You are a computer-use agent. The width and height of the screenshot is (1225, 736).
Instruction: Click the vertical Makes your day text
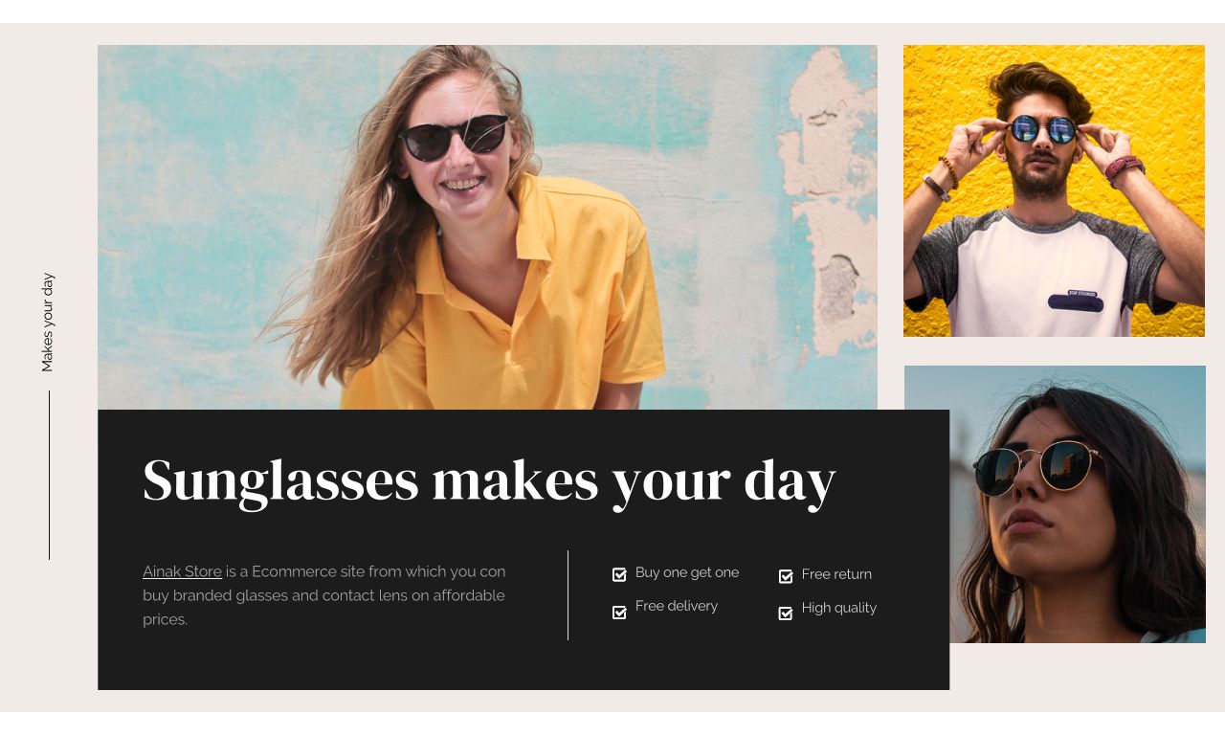tap(48, 323)
